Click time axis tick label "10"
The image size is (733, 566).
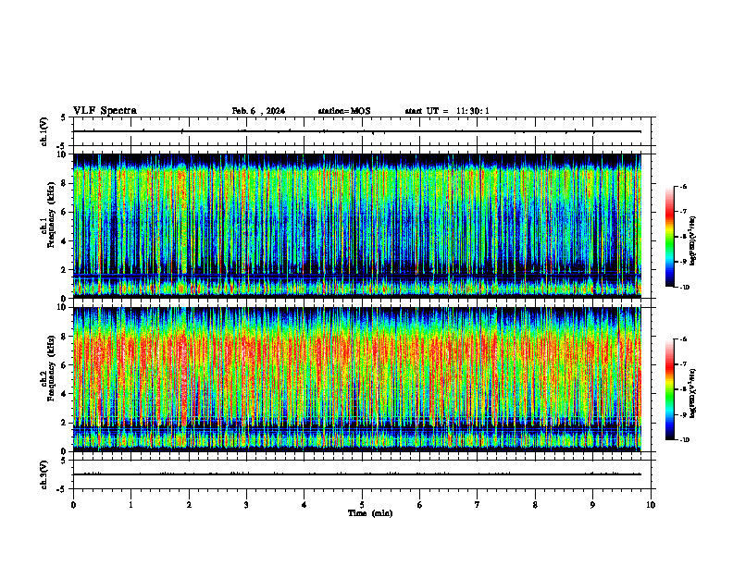coord(651,505)
